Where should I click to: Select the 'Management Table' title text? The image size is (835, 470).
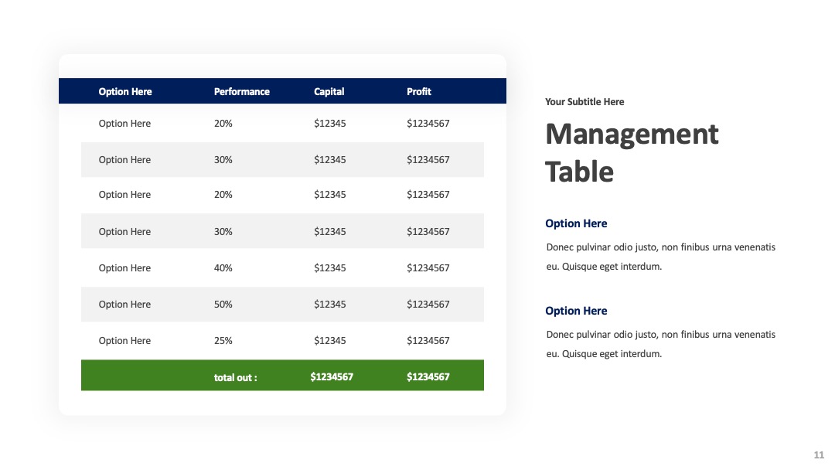pyautogui.click(x=632, y=153)
